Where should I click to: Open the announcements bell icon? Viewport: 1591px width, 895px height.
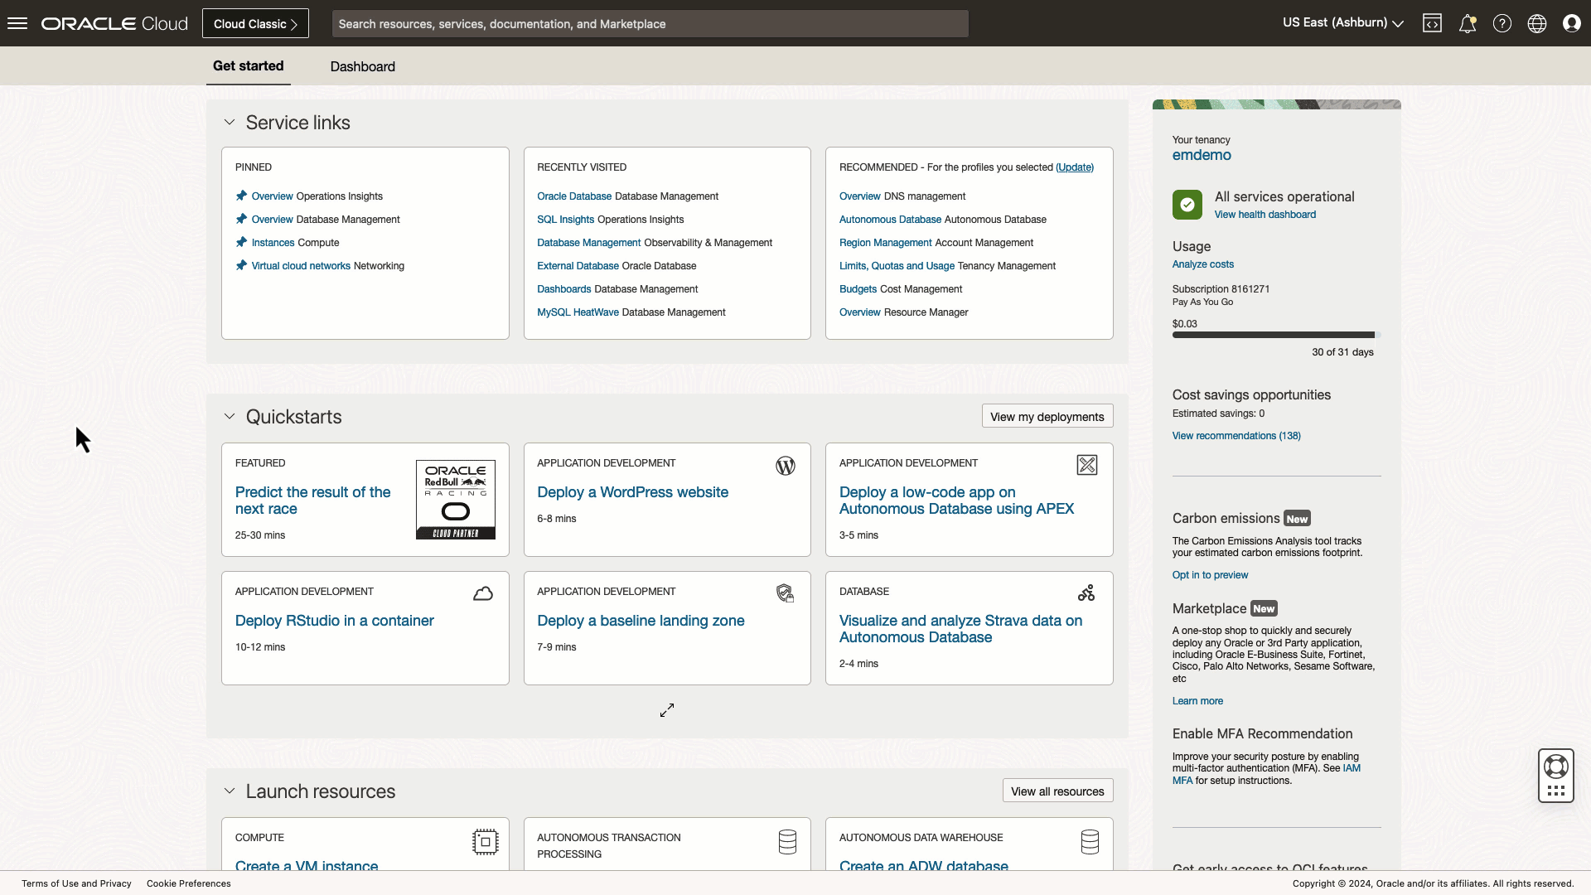[x=1467, y=23]
